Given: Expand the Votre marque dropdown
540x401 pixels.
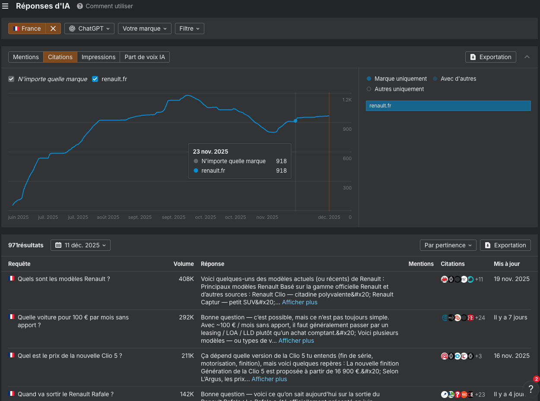Looking at the screenshot, I should point(144,28).
